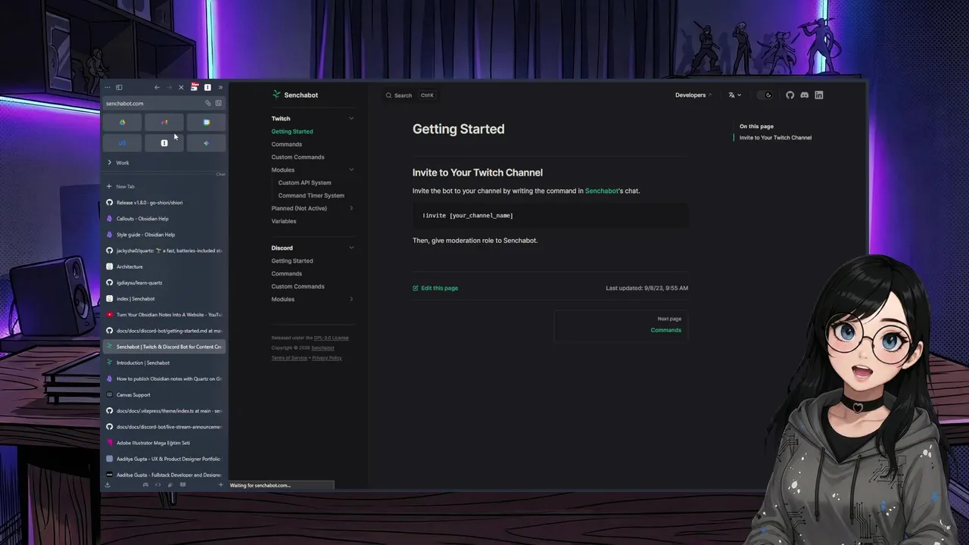Switch to Callouts - Obsidian Help tab
Image resolution: width=969 pixels, height=545 pixels.
tap(164, 219)
